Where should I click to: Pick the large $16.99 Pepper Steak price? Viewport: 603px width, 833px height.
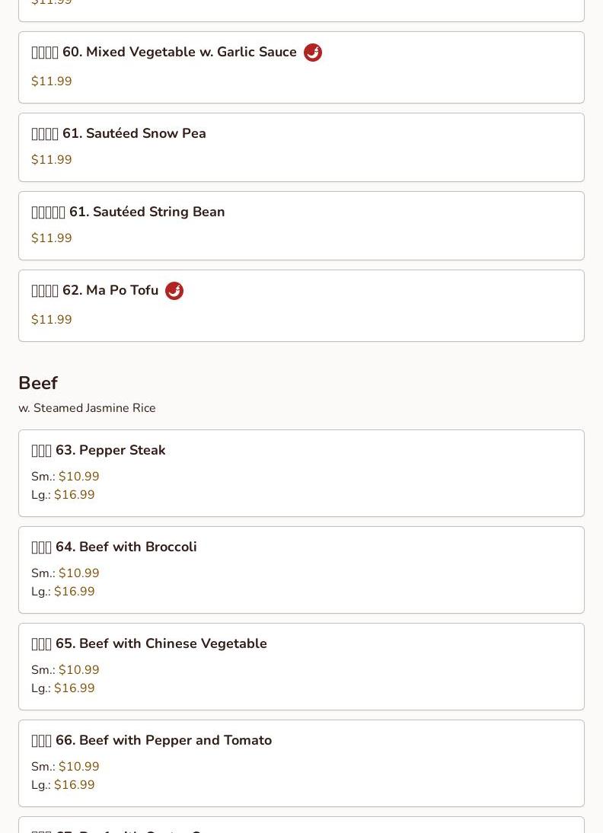tap(74, 495)
